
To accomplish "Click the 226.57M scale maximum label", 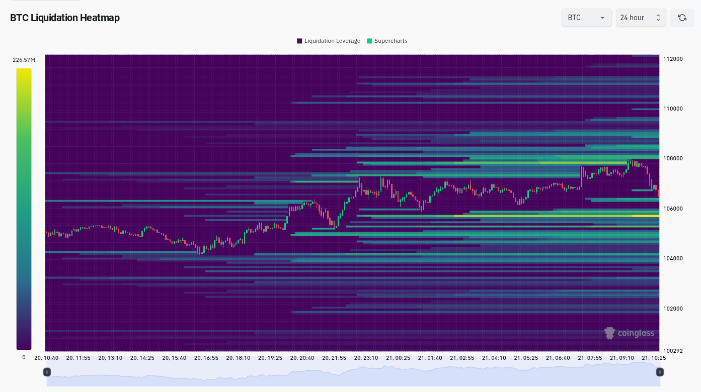I will click(x=24, y=60).
